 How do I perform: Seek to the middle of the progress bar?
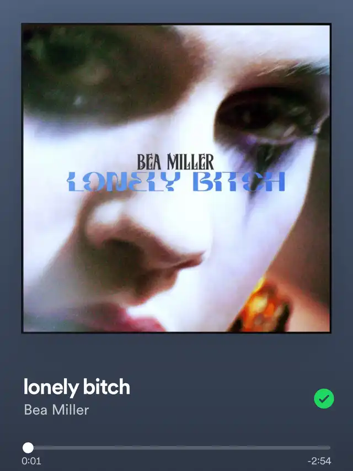[176, 448]
